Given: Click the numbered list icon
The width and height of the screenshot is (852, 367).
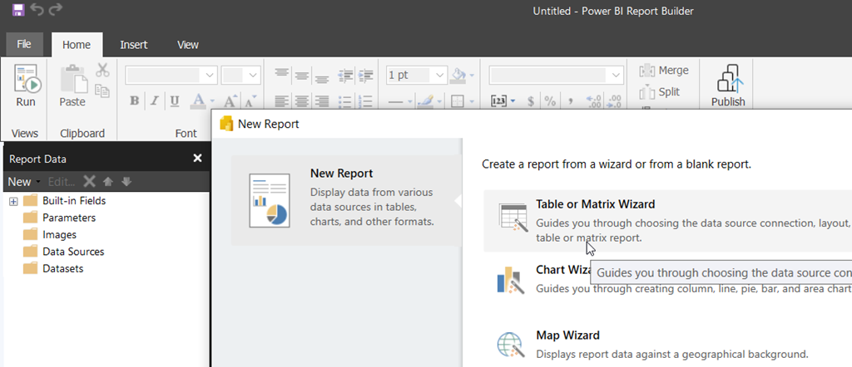Looking at the screenshot, I should (x=366, y=101).
